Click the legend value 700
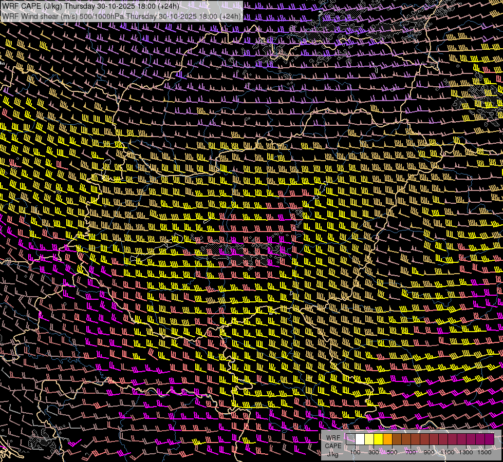 (x=411, y=452)
